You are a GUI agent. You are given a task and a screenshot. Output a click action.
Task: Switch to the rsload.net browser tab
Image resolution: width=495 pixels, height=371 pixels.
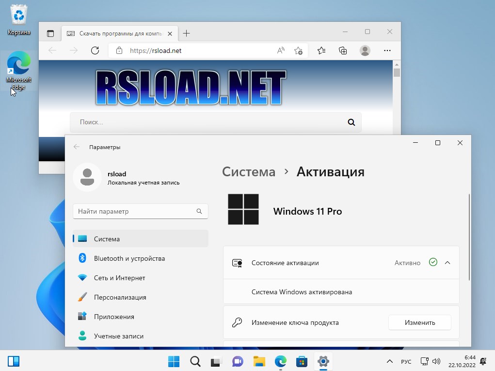point(120,33)
